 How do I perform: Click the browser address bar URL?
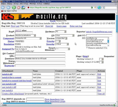point(50,8)
